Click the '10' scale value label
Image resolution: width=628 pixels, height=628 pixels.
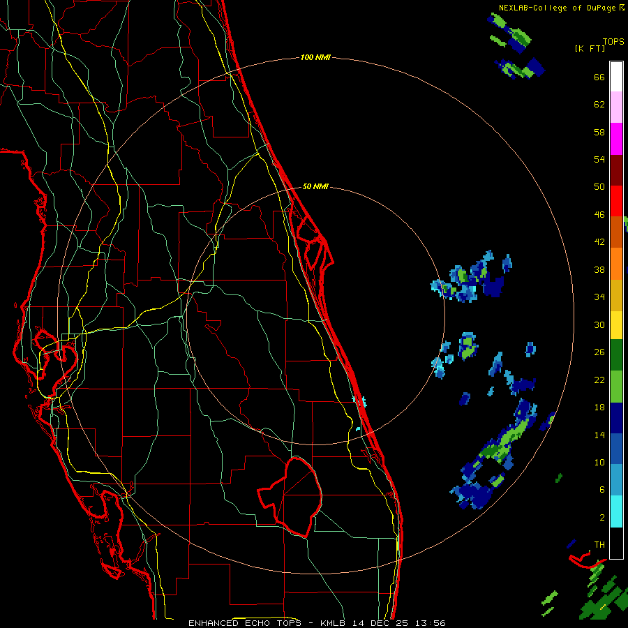[599, 462]
